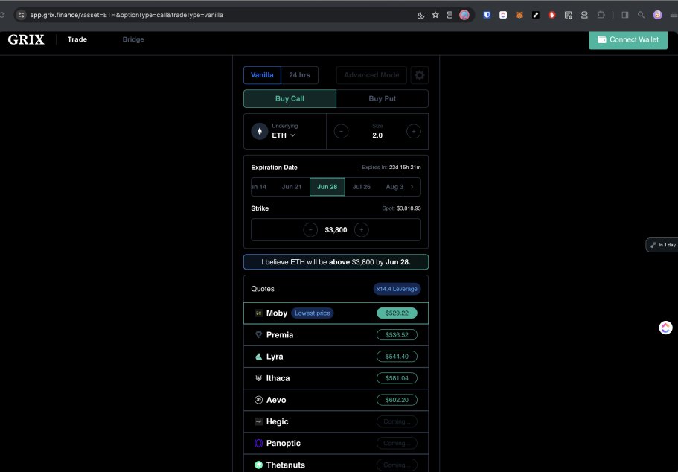Open the settings gear icon
Viewport: 678px width, 472px height.
coord(419,75)
